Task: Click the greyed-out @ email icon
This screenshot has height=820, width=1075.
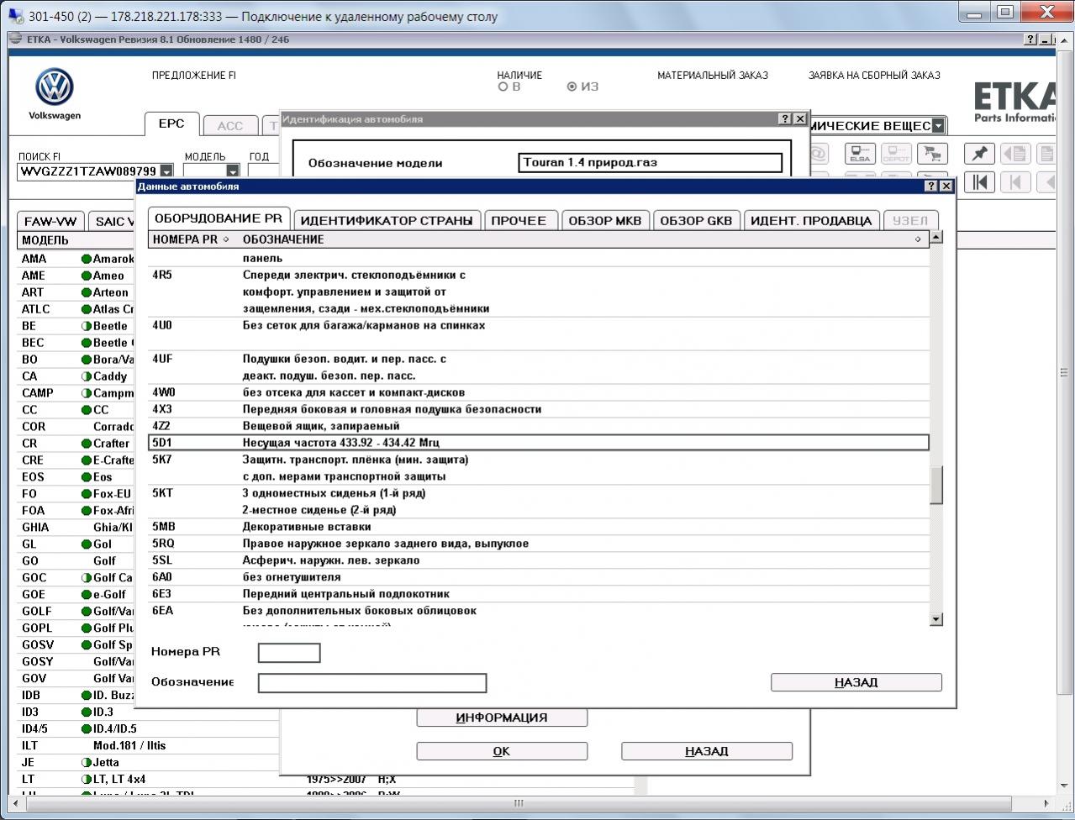Action: 819,154
